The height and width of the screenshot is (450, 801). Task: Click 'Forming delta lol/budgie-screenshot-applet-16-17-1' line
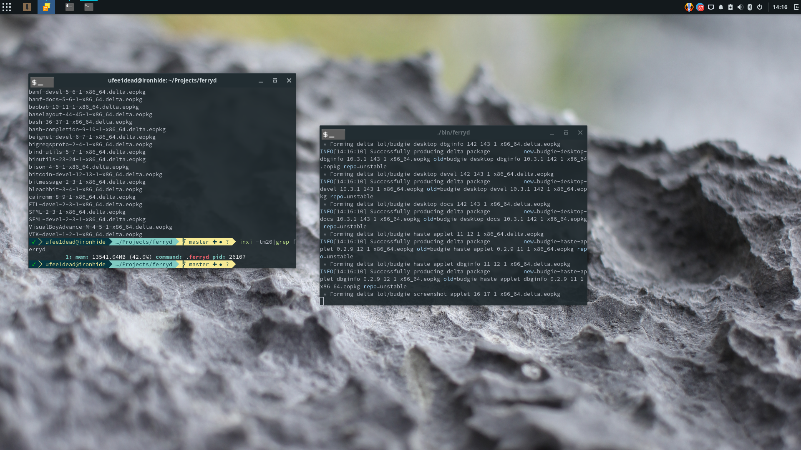pyautogui.click(x=442, y=294)
